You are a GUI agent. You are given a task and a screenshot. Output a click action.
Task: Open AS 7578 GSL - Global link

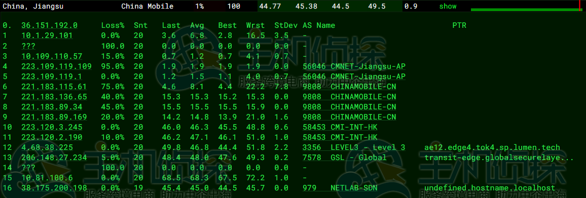345,157
